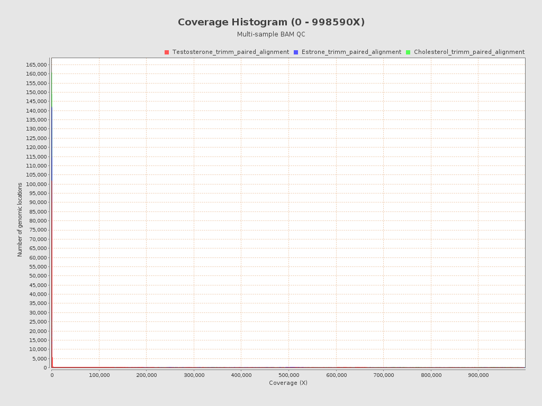542x406 pixels.
Task: Click the 100,000 y-axis tick label
Action: (37, 184)
